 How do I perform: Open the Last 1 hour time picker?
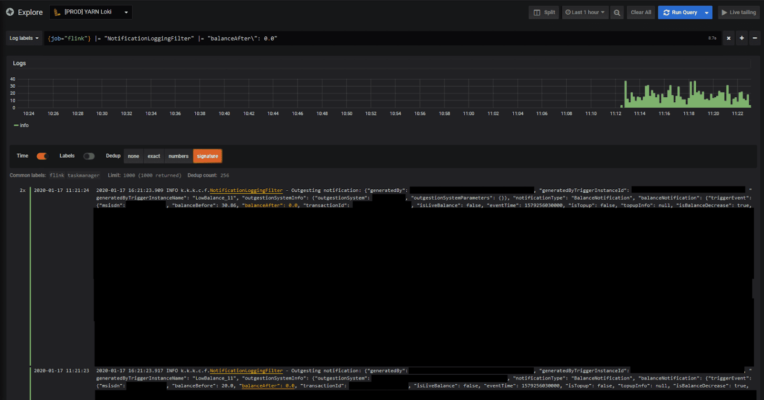585,12
